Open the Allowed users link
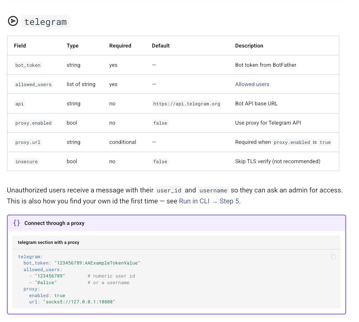 click(x=252, y=84)
